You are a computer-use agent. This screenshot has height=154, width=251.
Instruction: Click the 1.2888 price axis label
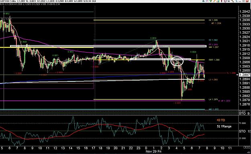(x=245, y=87)
